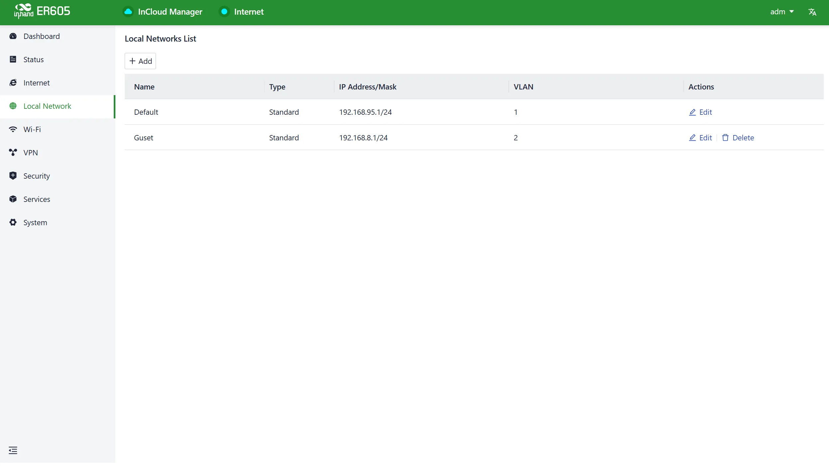The image size is (829, 466).
Task: Click the Internet browser icon in sidebar
Action: pos(13,83)
